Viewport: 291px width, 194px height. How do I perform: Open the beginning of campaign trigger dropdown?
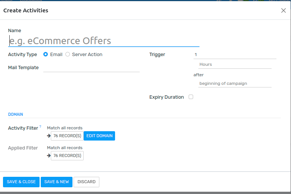(x=235, y=83)
